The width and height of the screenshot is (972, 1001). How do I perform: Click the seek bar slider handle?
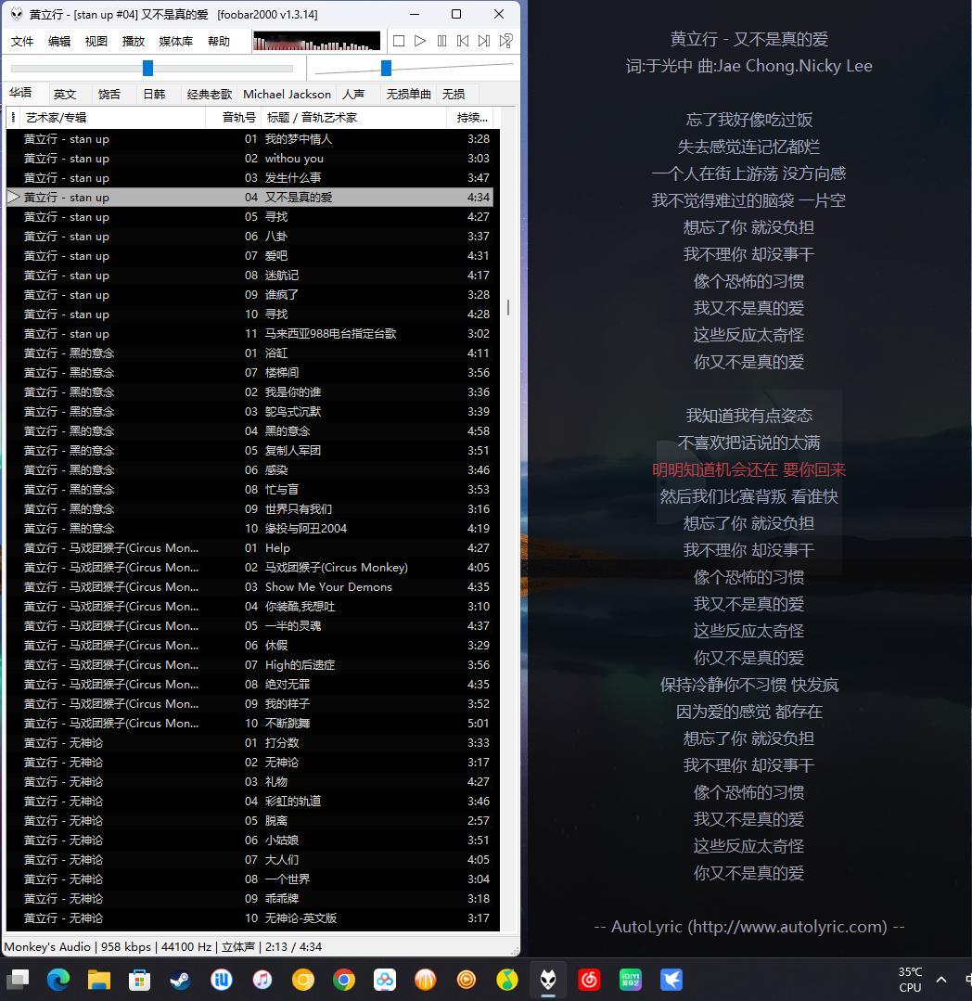[148, 68]
